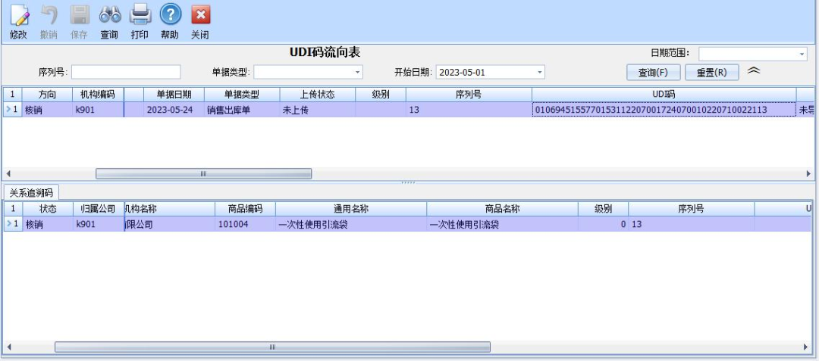Click the 商品编码 column header in lower table
The image size is (819, 361).
click(240, 209)
